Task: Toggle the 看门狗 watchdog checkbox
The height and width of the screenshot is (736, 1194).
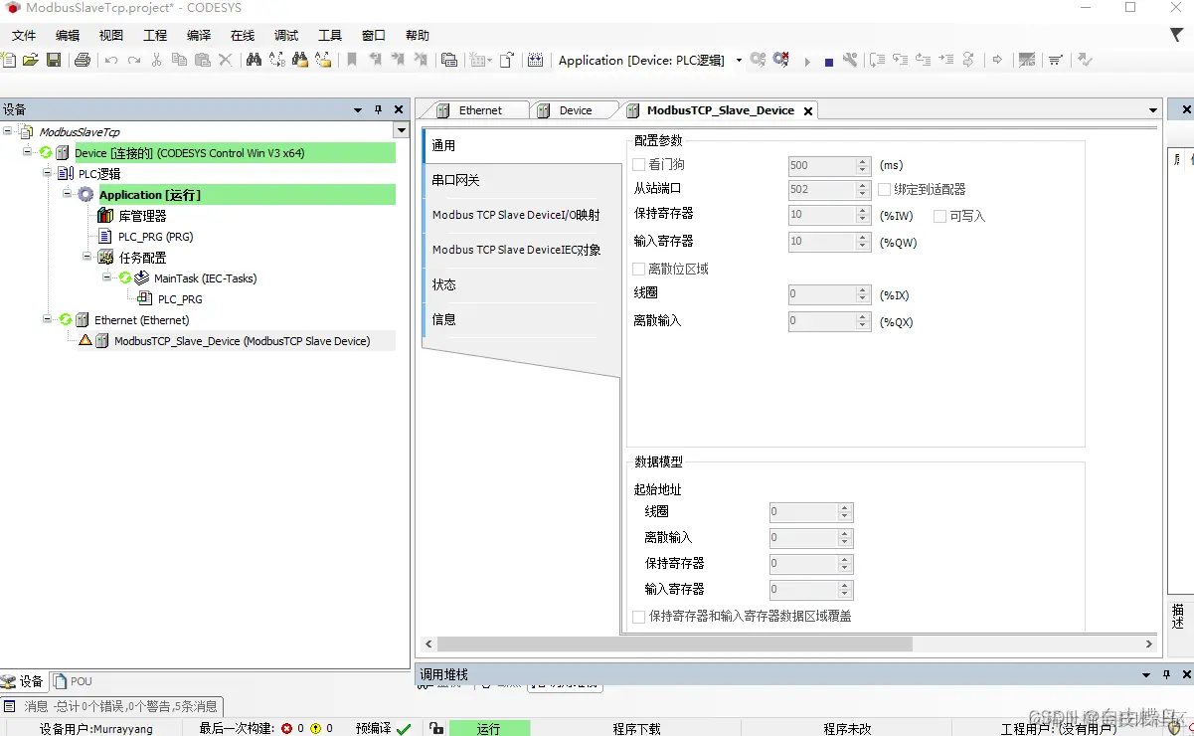Action: [639, 164]
